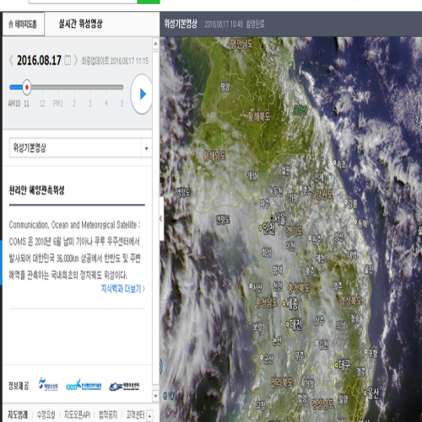The width and height of the screenshot is (422, 422).
Task: Jump to AM10 on the time slider
Action: pos(14,104)
